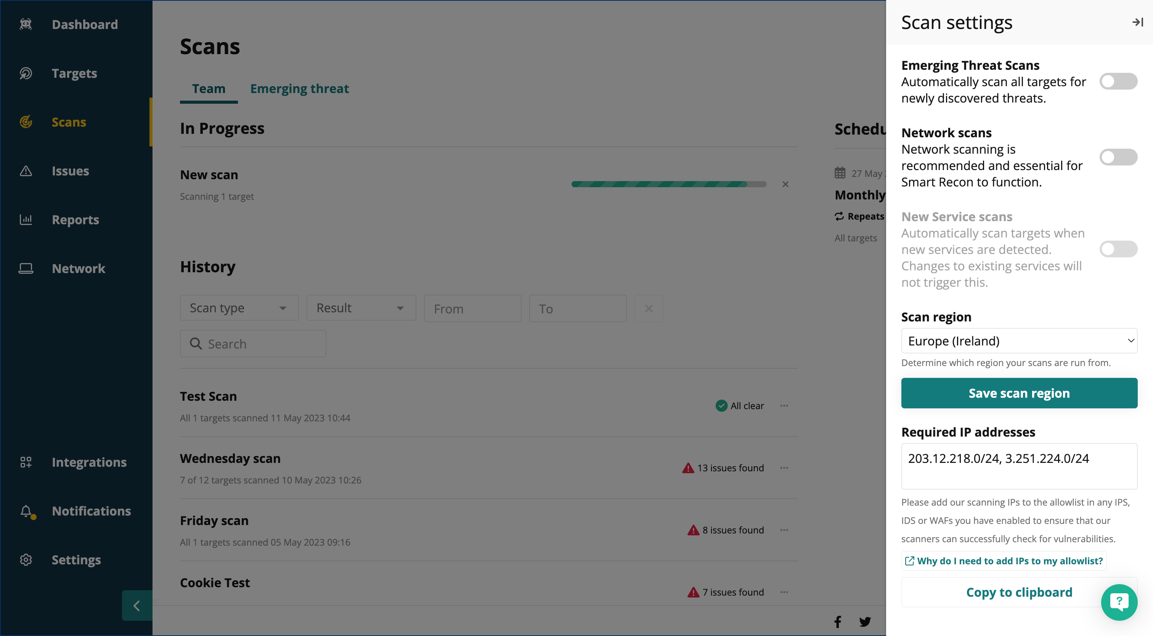The width and height of the screenshot is (1153, 636).
Task: Click the Network icon in sidebar
Action: (26, 269)
